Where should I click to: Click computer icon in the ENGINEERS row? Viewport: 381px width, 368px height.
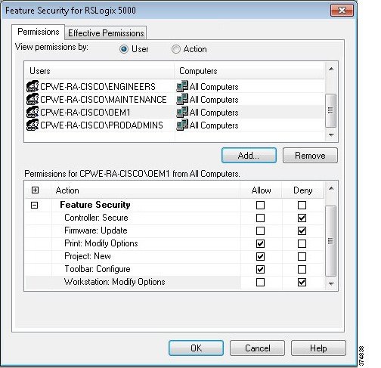(182, 86)
